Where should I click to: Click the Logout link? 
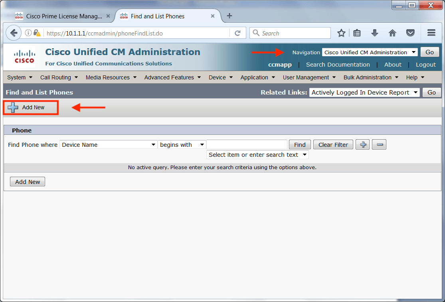point(426,65)
